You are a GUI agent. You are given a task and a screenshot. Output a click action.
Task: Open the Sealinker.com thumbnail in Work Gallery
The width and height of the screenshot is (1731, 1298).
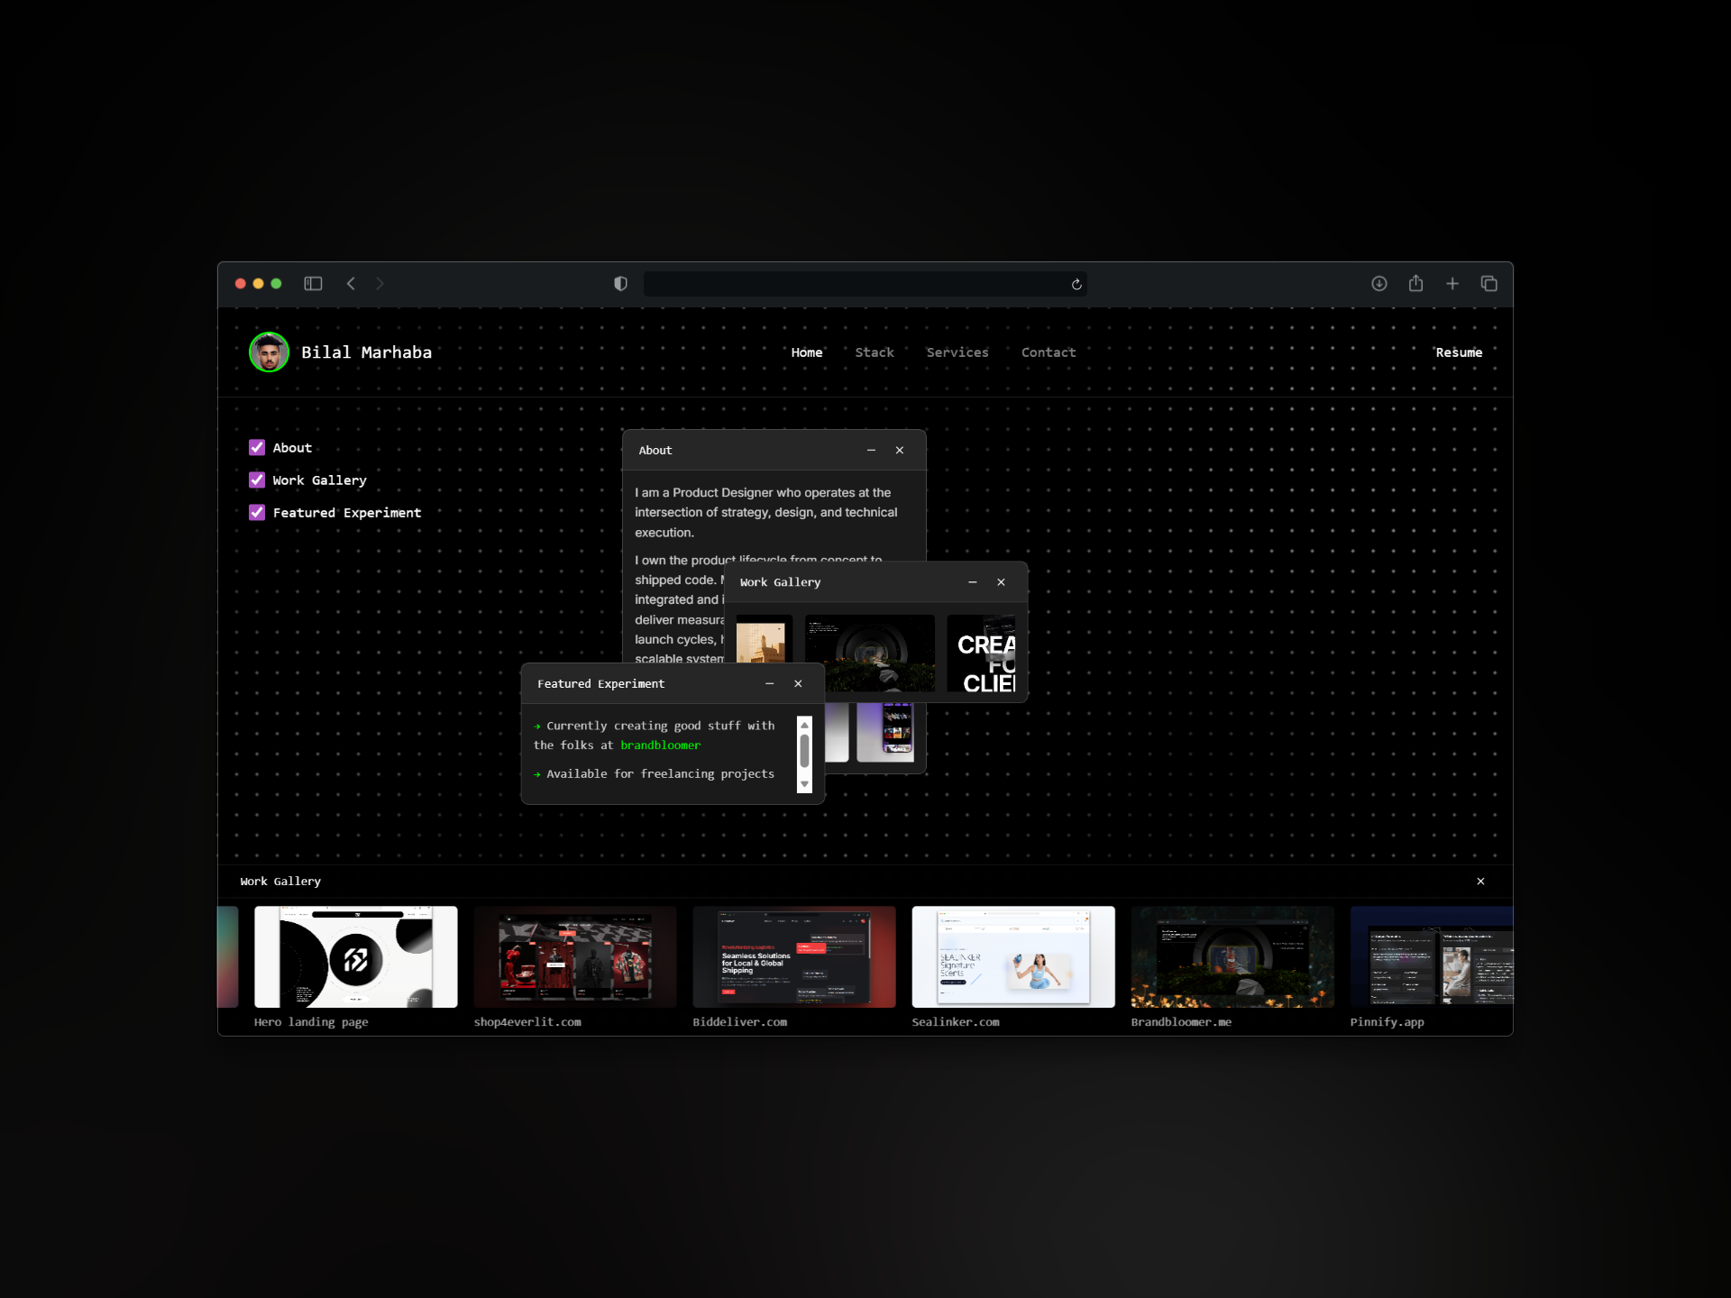tap(1012, 956)
